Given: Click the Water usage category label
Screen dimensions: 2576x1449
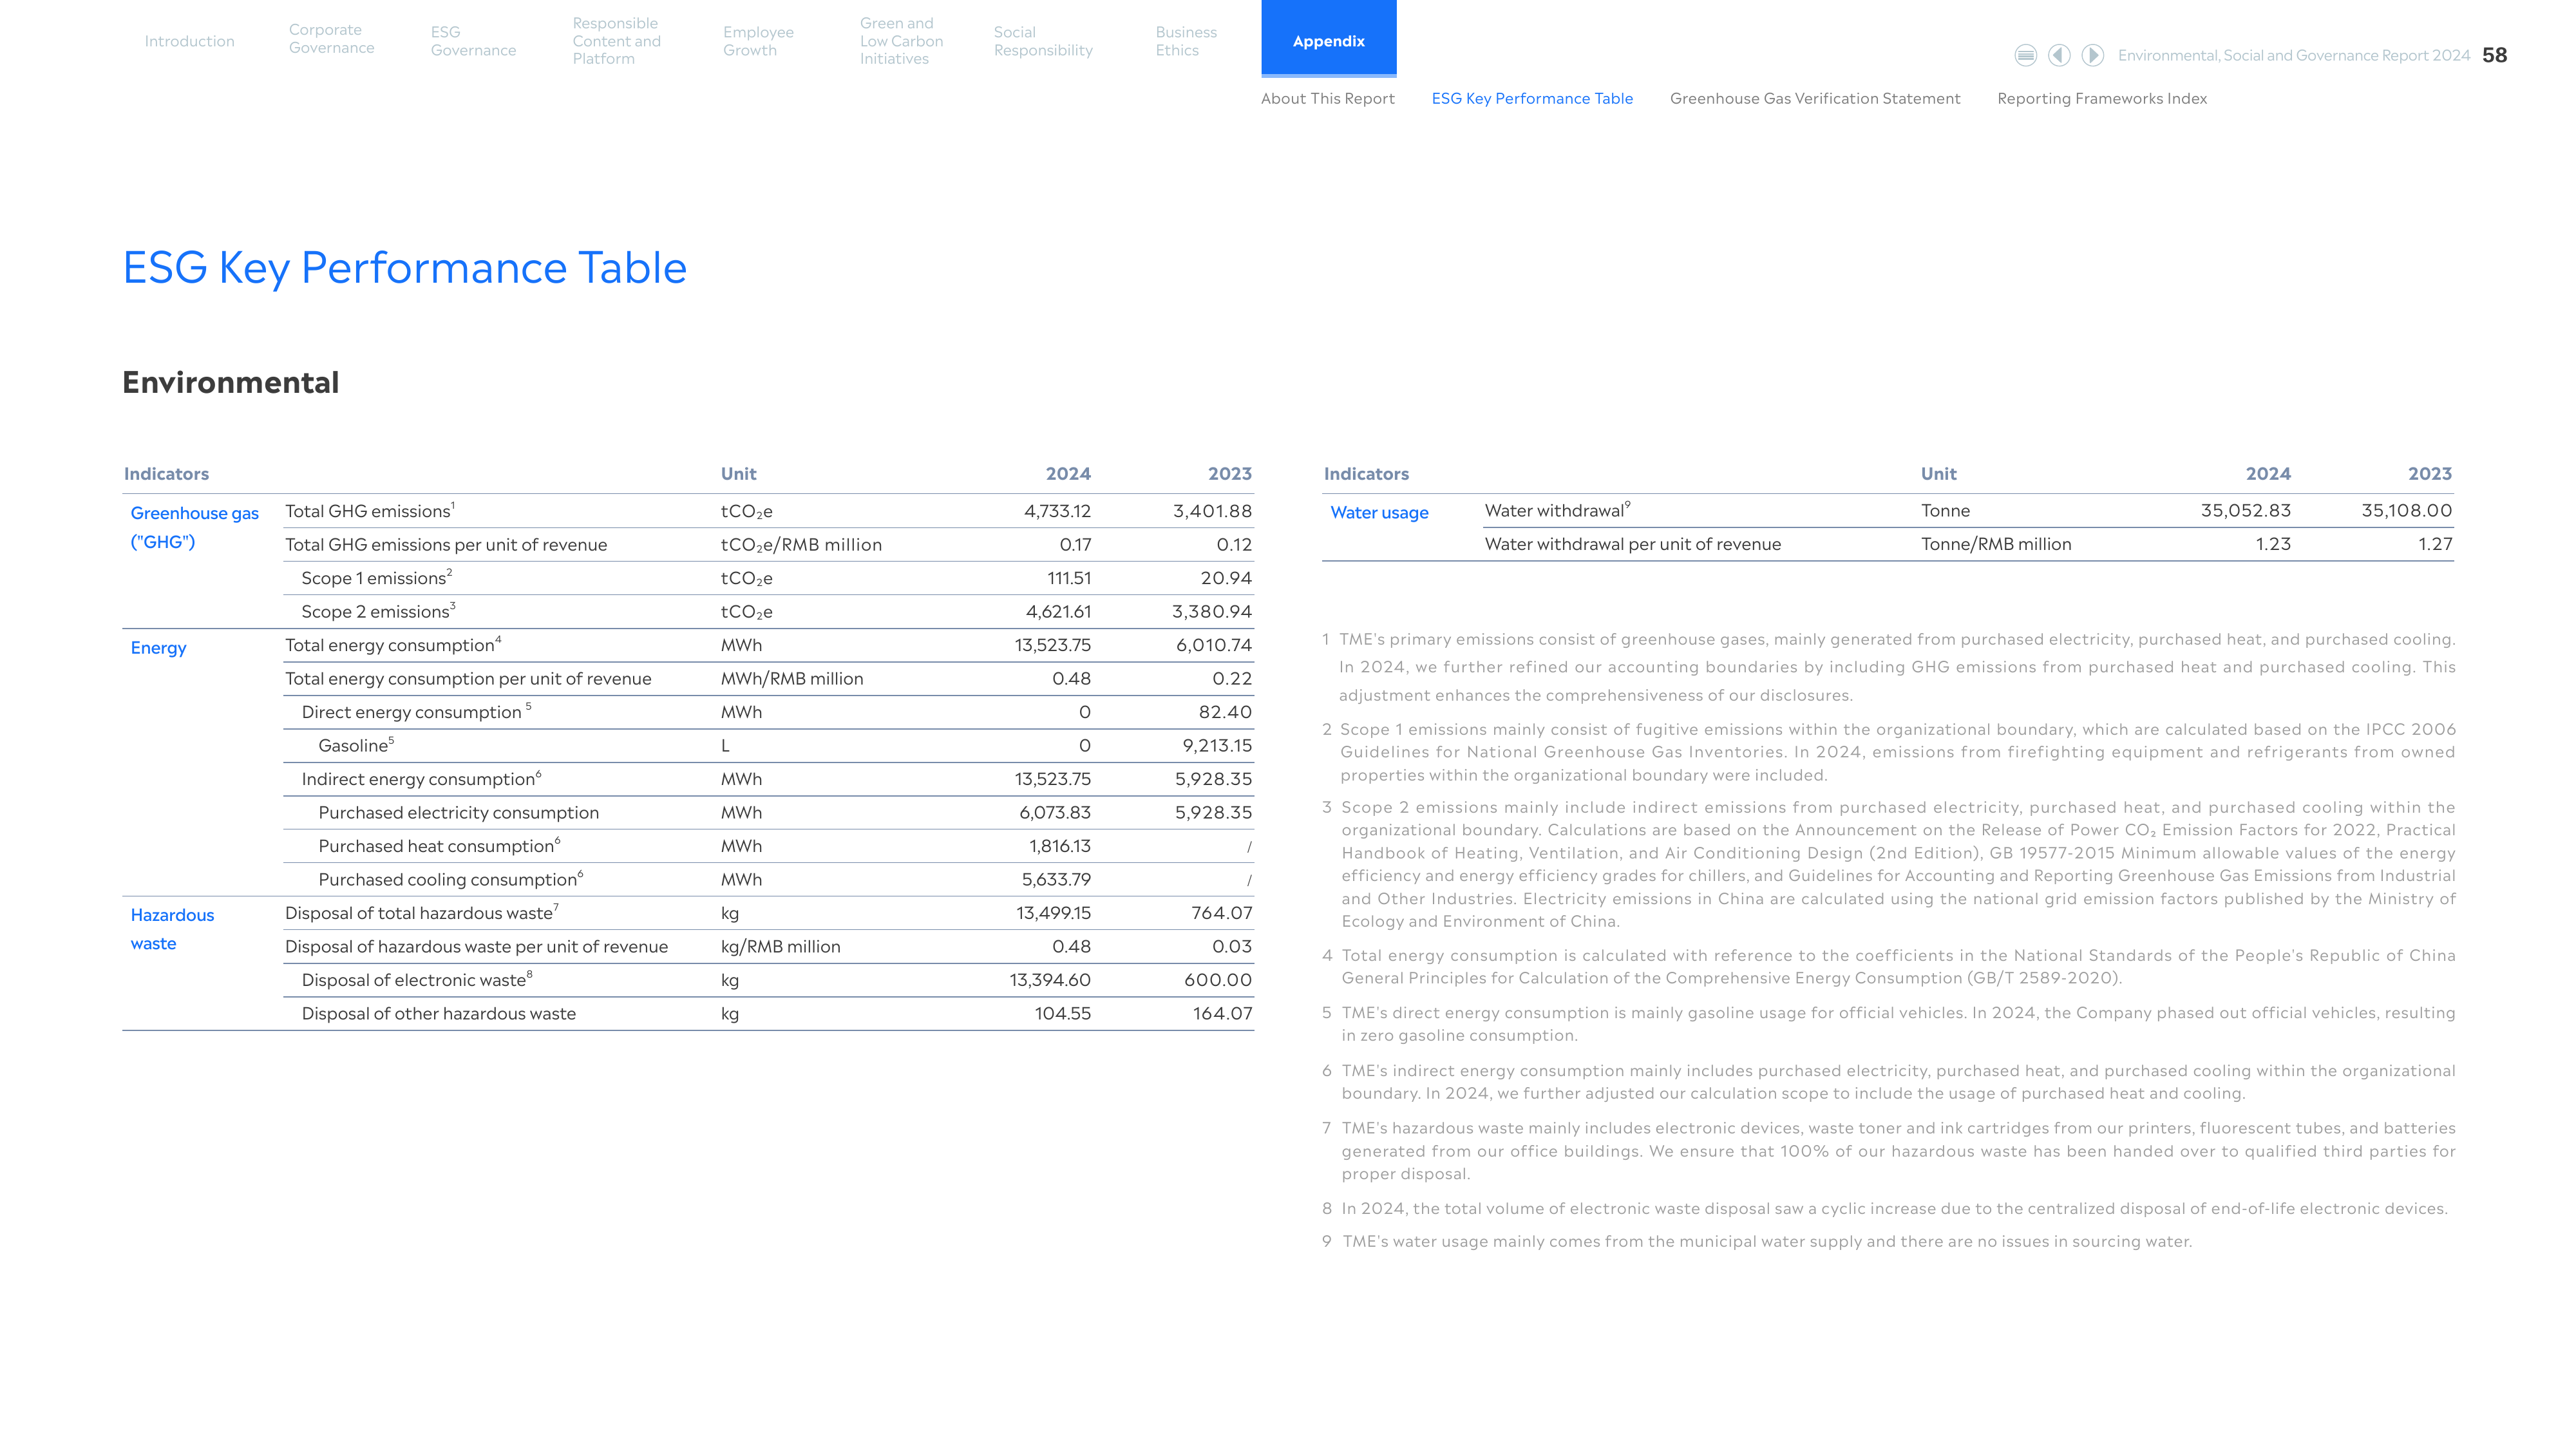Looking at the screenshot, I should point(1379,512).
